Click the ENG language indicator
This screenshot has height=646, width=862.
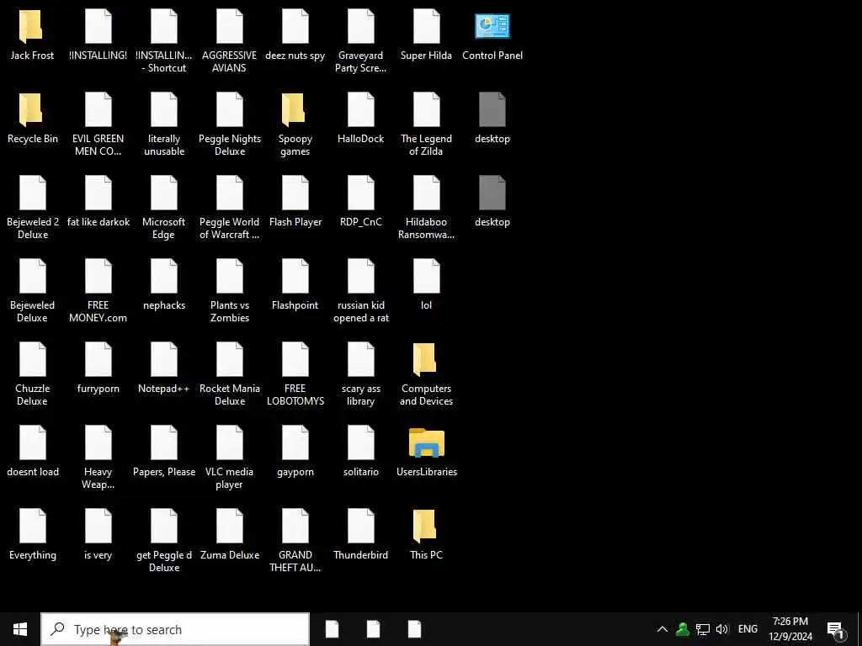coord(748,629)
